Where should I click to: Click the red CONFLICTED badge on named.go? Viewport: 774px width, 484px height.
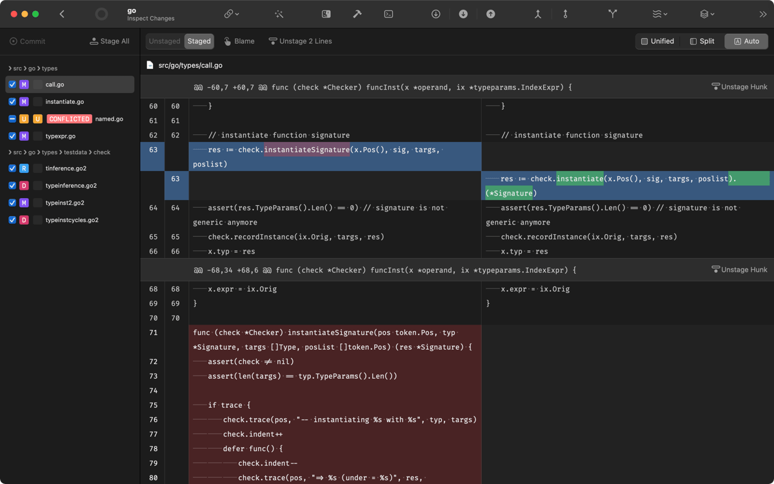coord(69,119)
